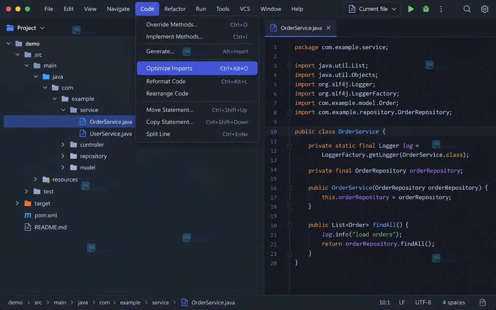Choose Reformat Code menu entry

coord(197,81)
